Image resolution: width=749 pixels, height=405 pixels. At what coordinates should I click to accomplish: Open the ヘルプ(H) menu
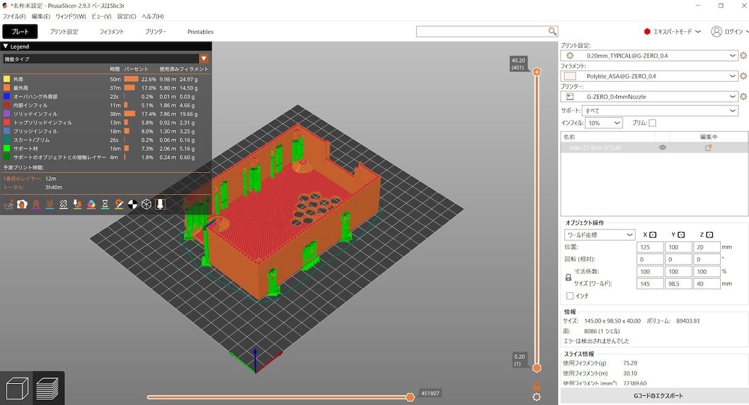153,17
